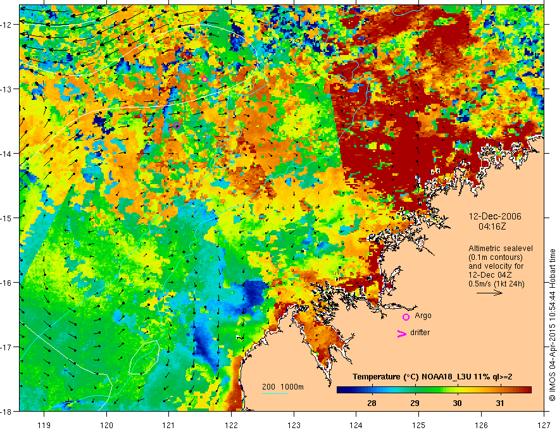Click the '123' longitude axis label
Screen dimensions: 557x430
(x=294, y=425)
